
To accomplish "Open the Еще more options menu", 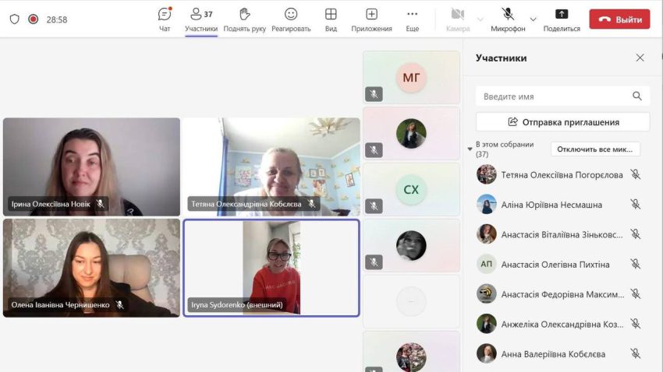I will 413,19.
